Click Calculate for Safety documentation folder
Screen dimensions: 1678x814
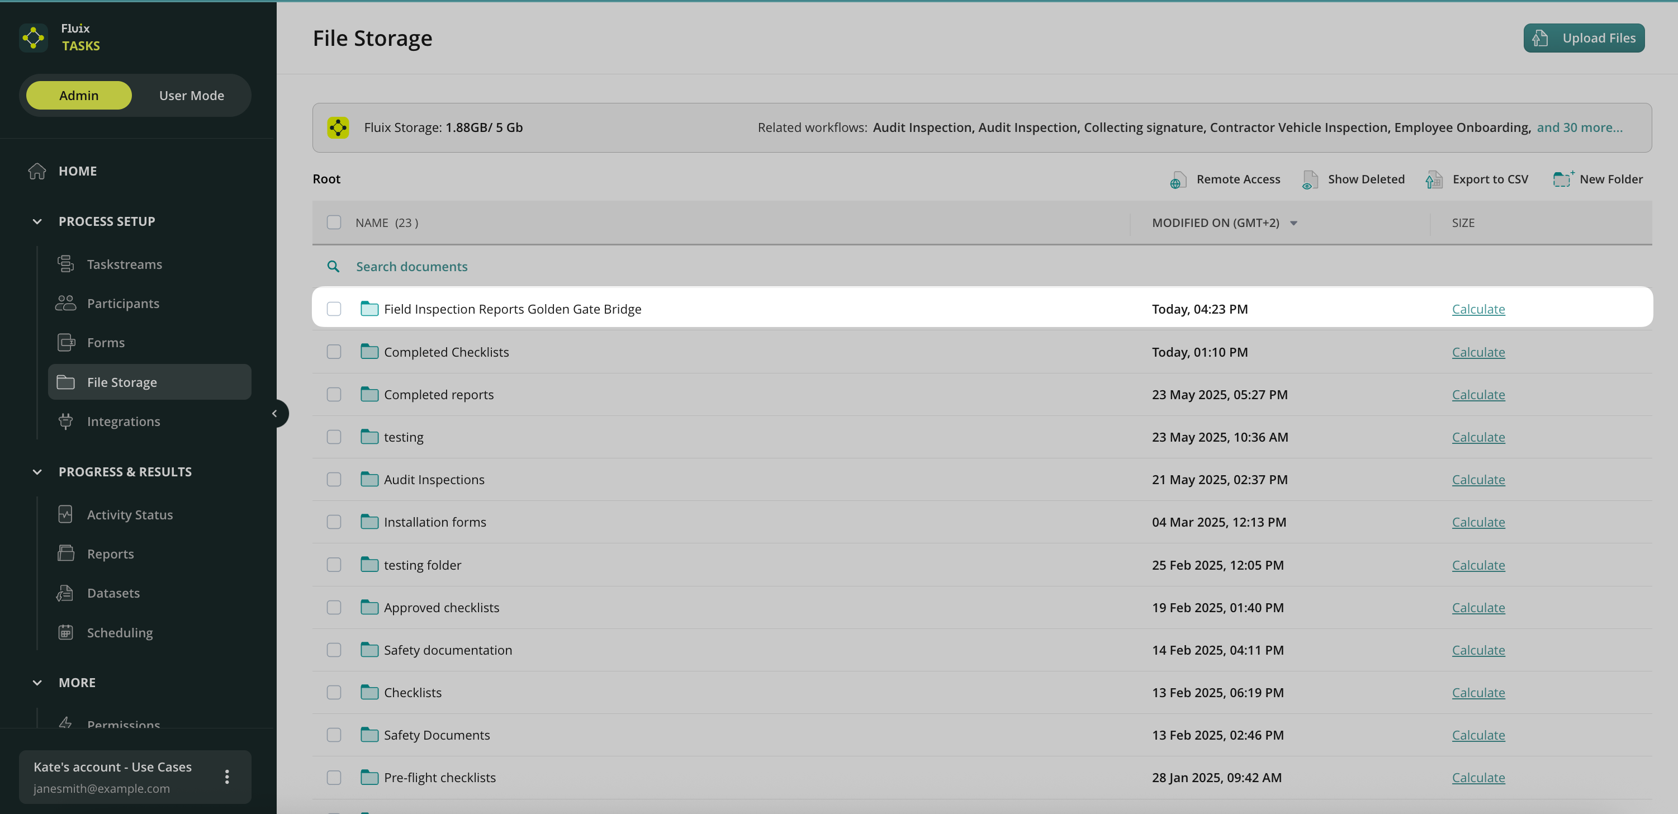tap(1477, 650)
